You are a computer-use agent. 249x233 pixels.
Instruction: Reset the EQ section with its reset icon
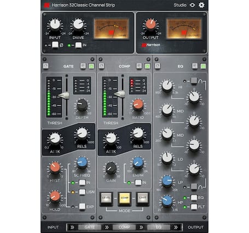tap(158, 66)
